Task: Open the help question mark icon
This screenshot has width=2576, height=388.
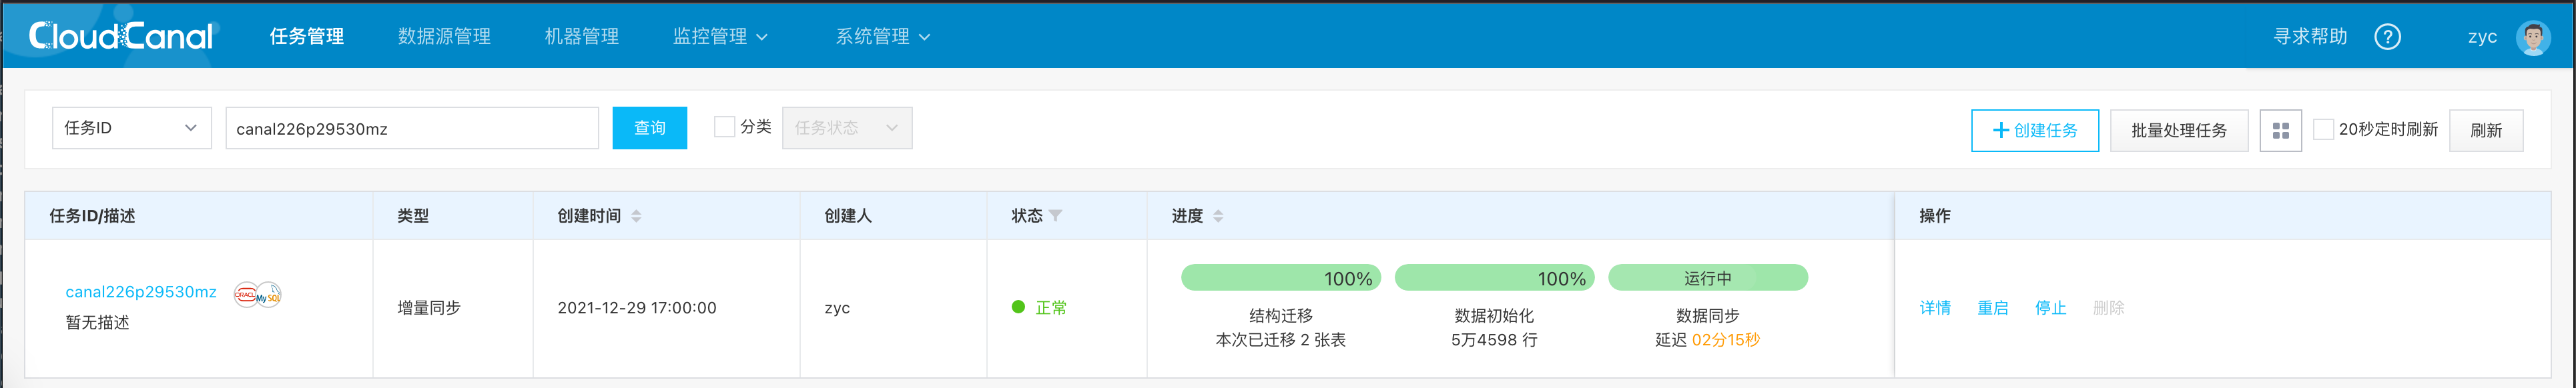Action: 2387,37
